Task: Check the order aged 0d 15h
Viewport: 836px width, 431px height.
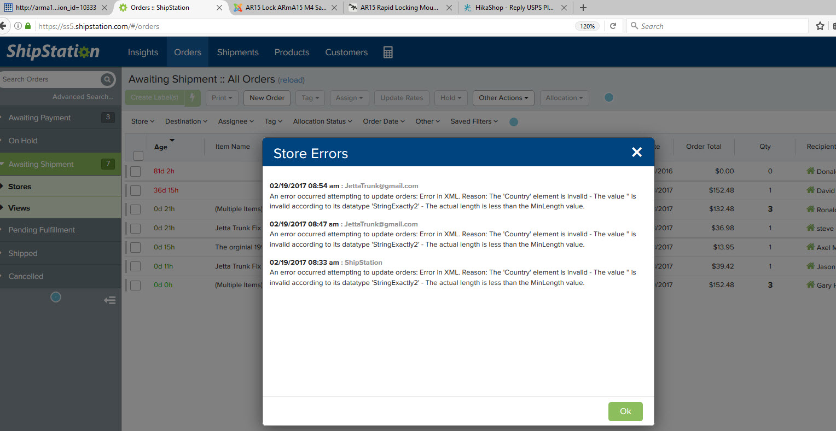Action: click(x=136, y=247)
